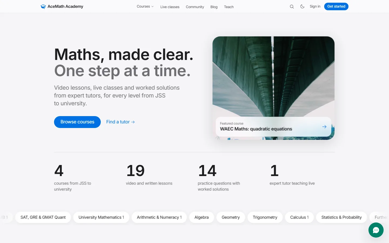
Task: Click 'practice questions with worked solutions' text
Action: point(219,186)
